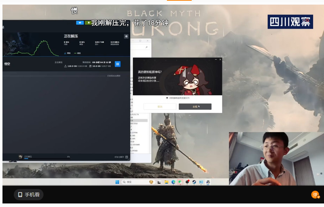Launch Microsoft Edge from the taskbar
Image resolution: width=324 pixels, height=207 pixels.
[x=173, y=182]
